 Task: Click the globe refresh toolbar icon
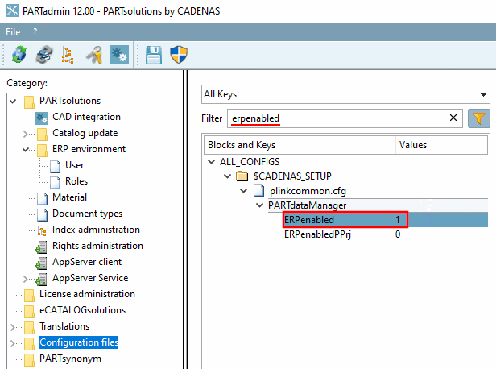[x=19, y=55]
